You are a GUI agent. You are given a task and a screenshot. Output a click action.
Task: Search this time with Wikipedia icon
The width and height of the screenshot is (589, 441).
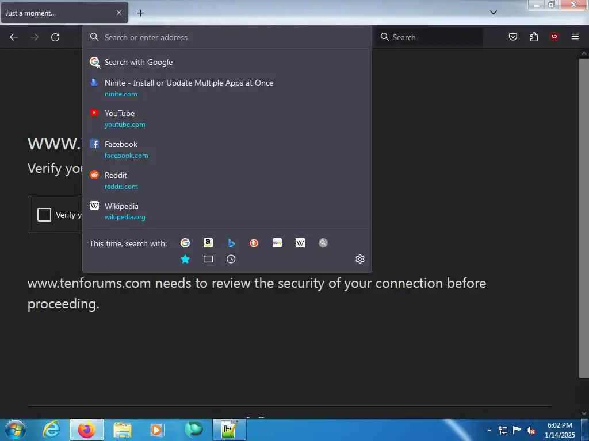click(x=300, y=243)
